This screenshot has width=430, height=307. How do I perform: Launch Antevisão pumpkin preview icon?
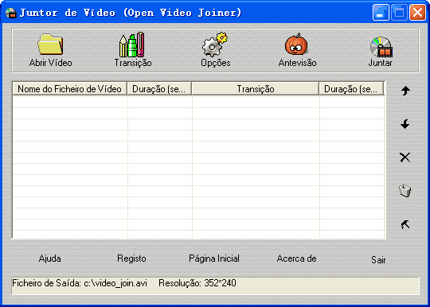click(296, 45)
